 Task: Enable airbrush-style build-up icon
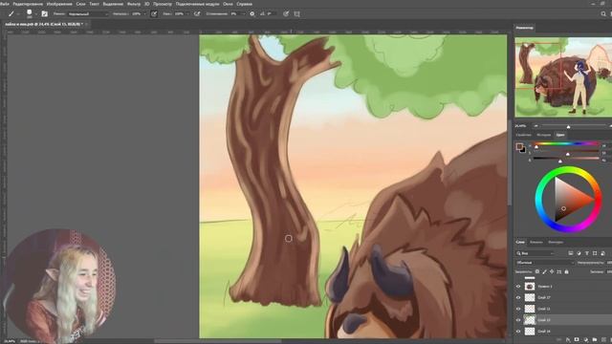pyautogui.click(x=197, y=13)
